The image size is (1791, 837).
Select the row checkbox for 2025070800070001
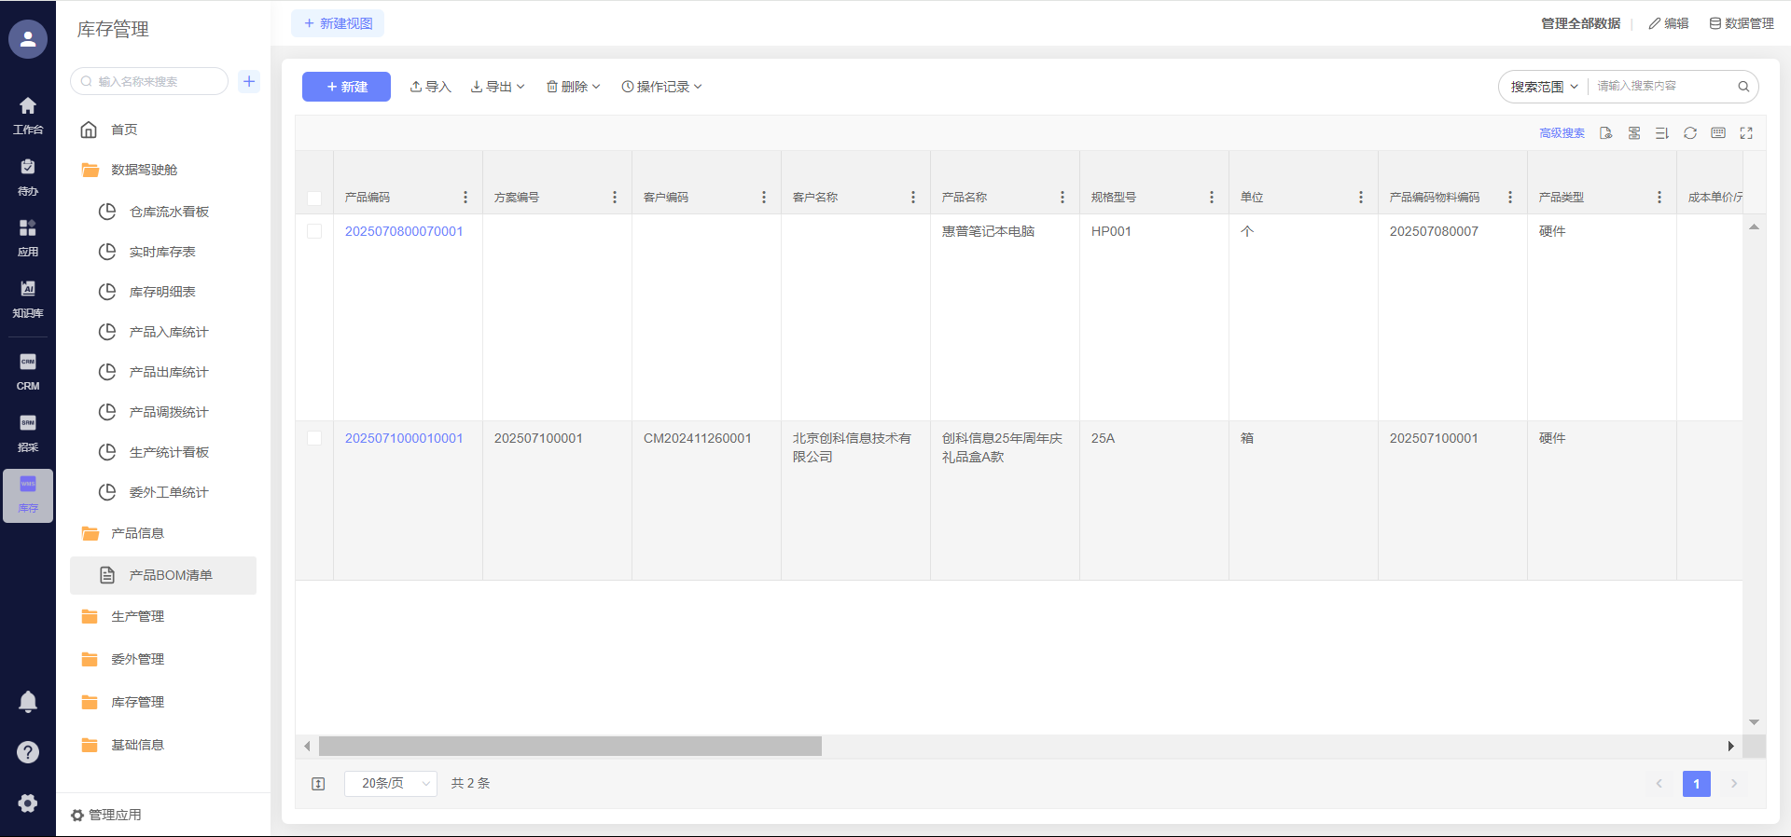point(314,231)
